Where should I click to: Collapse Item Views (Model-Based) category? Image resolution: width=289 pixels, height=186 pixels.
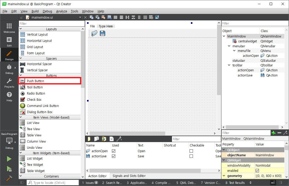(21, 117)
